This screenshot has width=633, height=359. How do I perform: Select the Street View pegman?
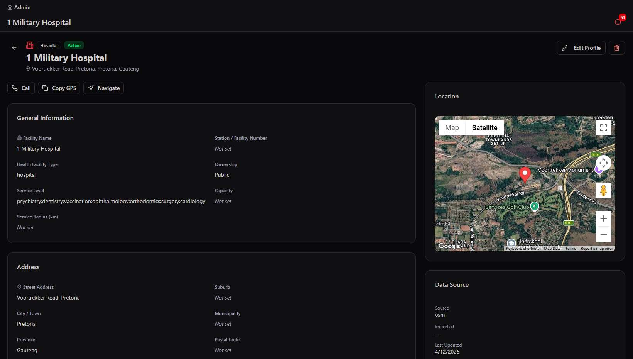[x=604, y=191]
